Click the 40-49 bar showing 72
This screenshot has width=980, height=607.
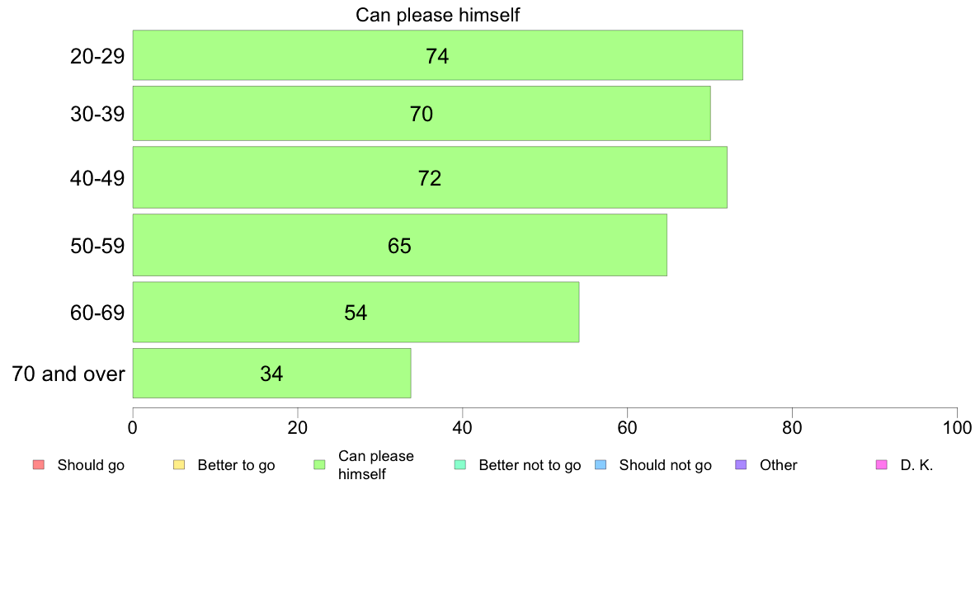(430, 177)
